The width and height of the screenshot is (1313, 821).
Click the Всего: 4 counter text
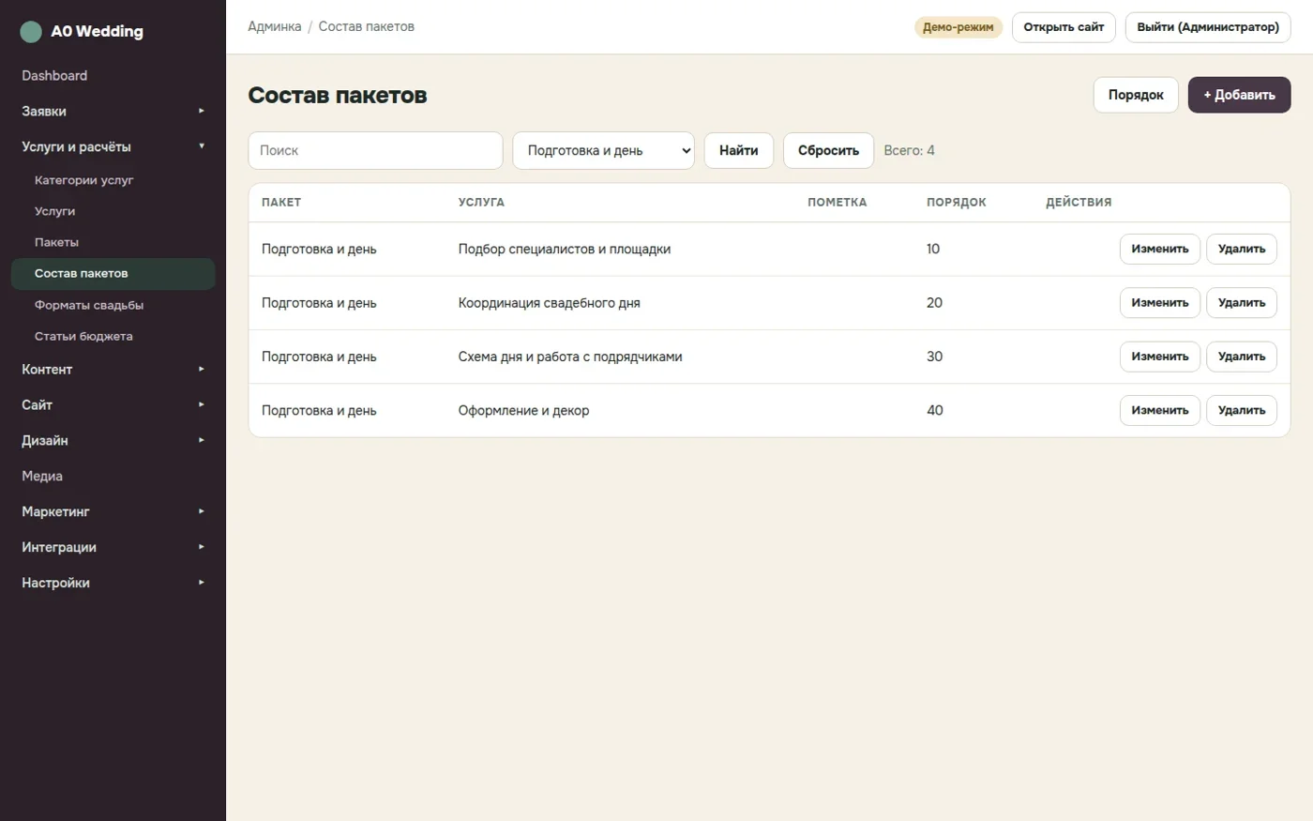[x=909, y=150]
